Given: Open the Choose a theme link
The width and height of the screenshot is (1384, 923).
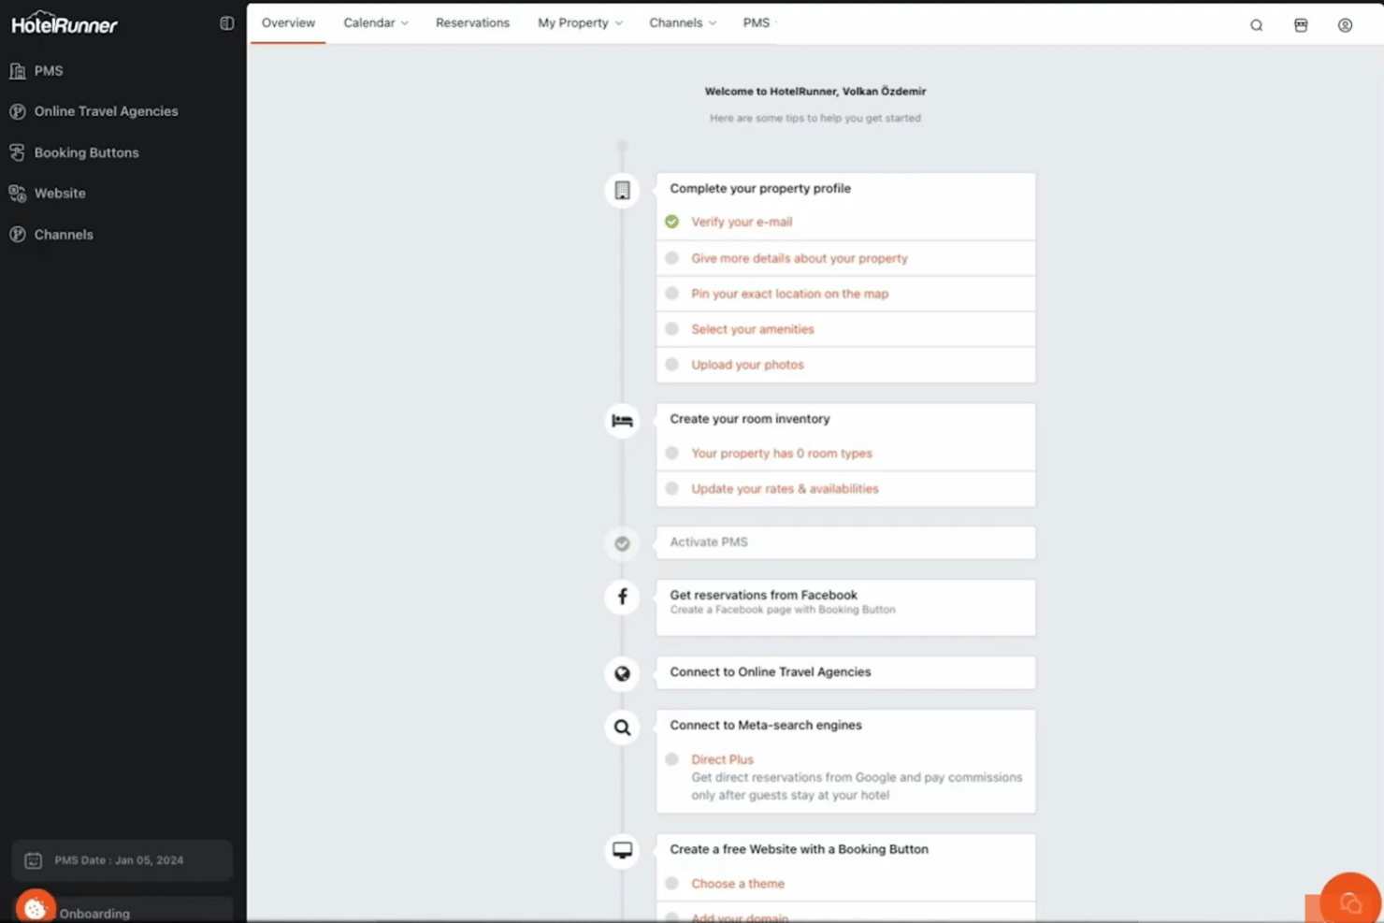Looking at the screenshot, I should [738, 884].
